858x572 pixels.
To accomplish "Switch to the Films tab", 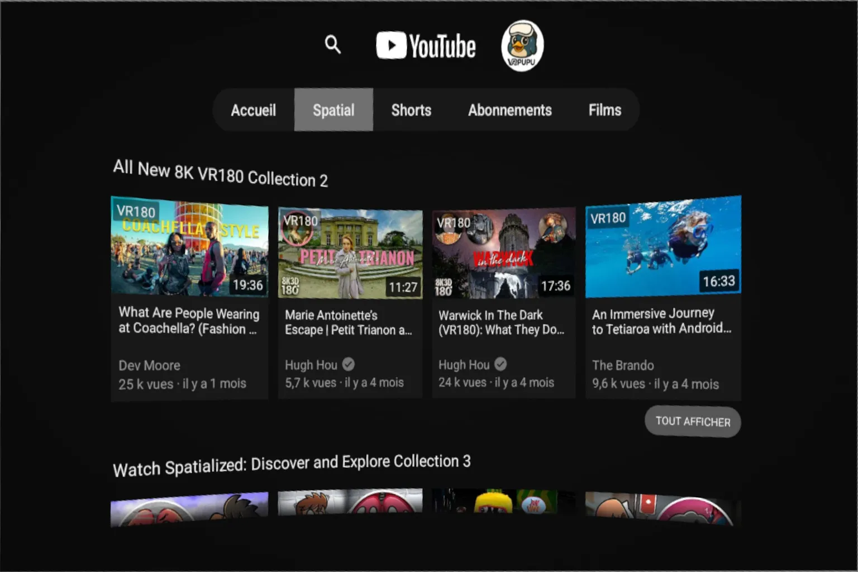I will tap(604, 110).
